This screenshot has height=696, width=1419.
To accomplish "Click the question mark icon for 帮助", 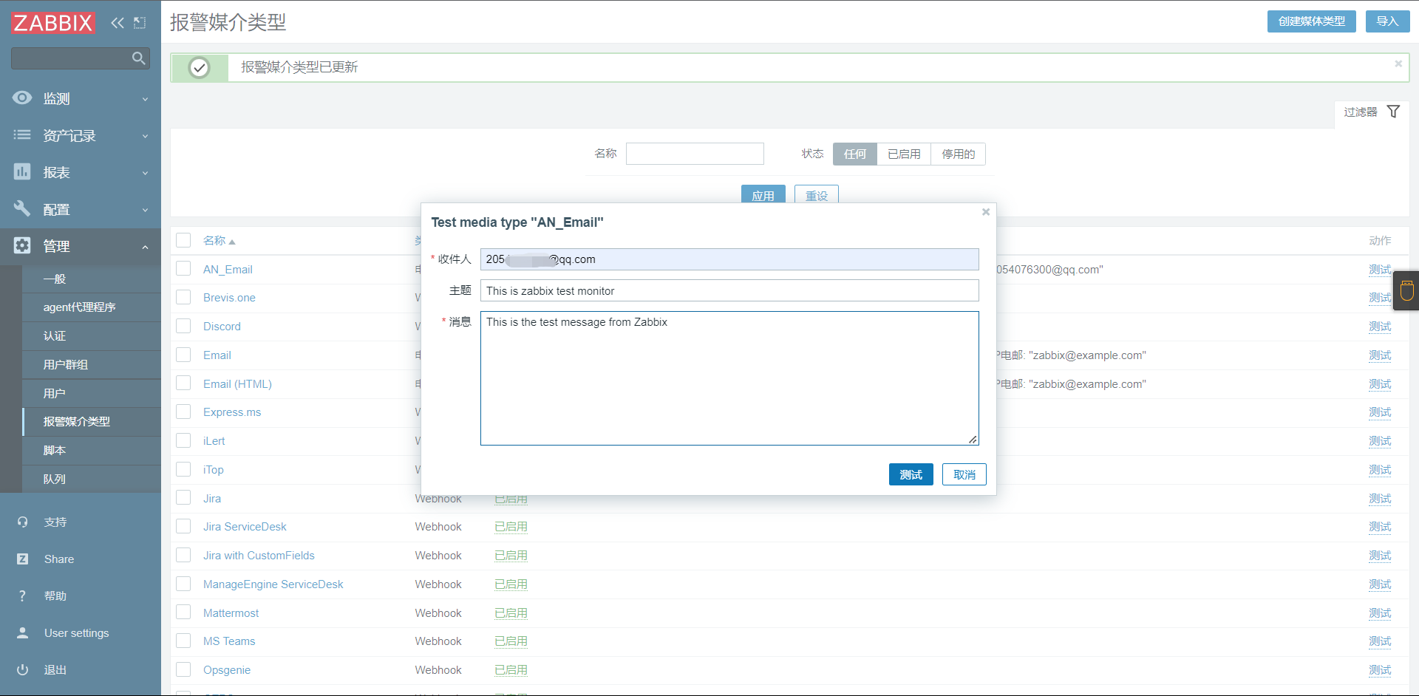I will (22, 596).
